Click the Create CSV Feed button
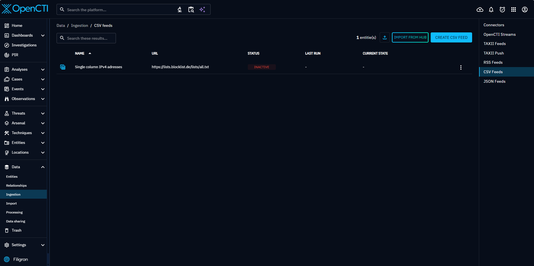534x266 pixels. tap(451, 37)
